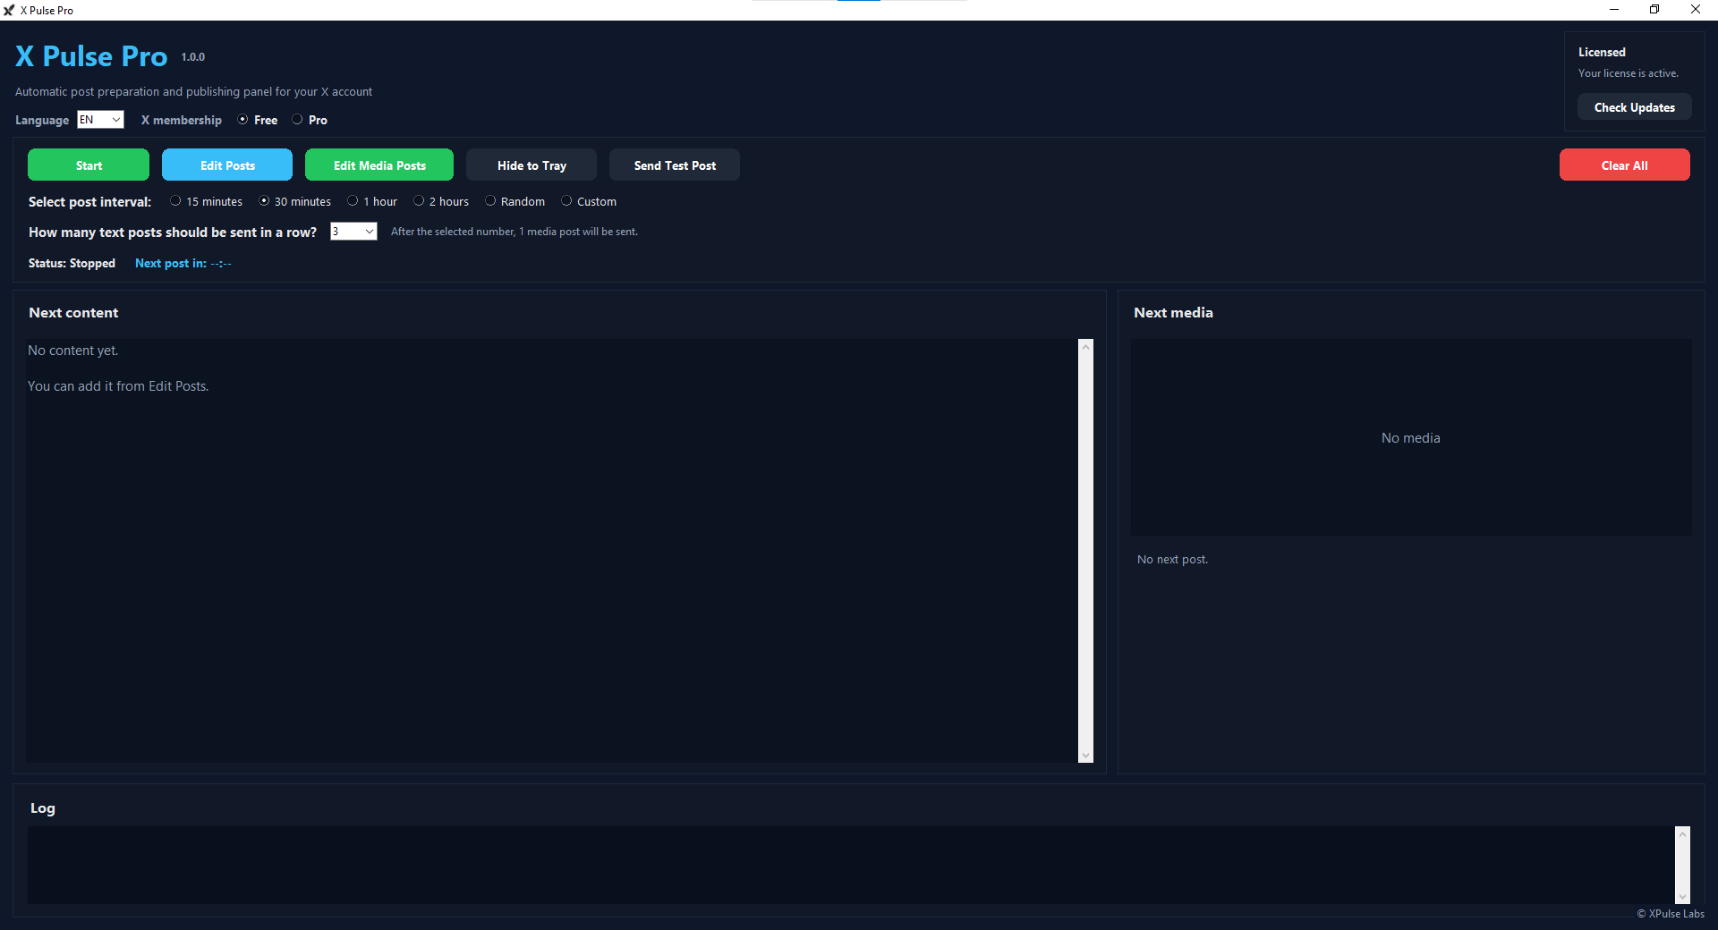Check for updates
This screenshot has width=1718, height=930.
coord(1635,107)
